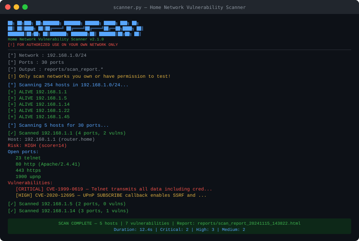Click the red close window button
This screenshot has height=241, width=359.
pyautogui.click(x=8, y=7)
